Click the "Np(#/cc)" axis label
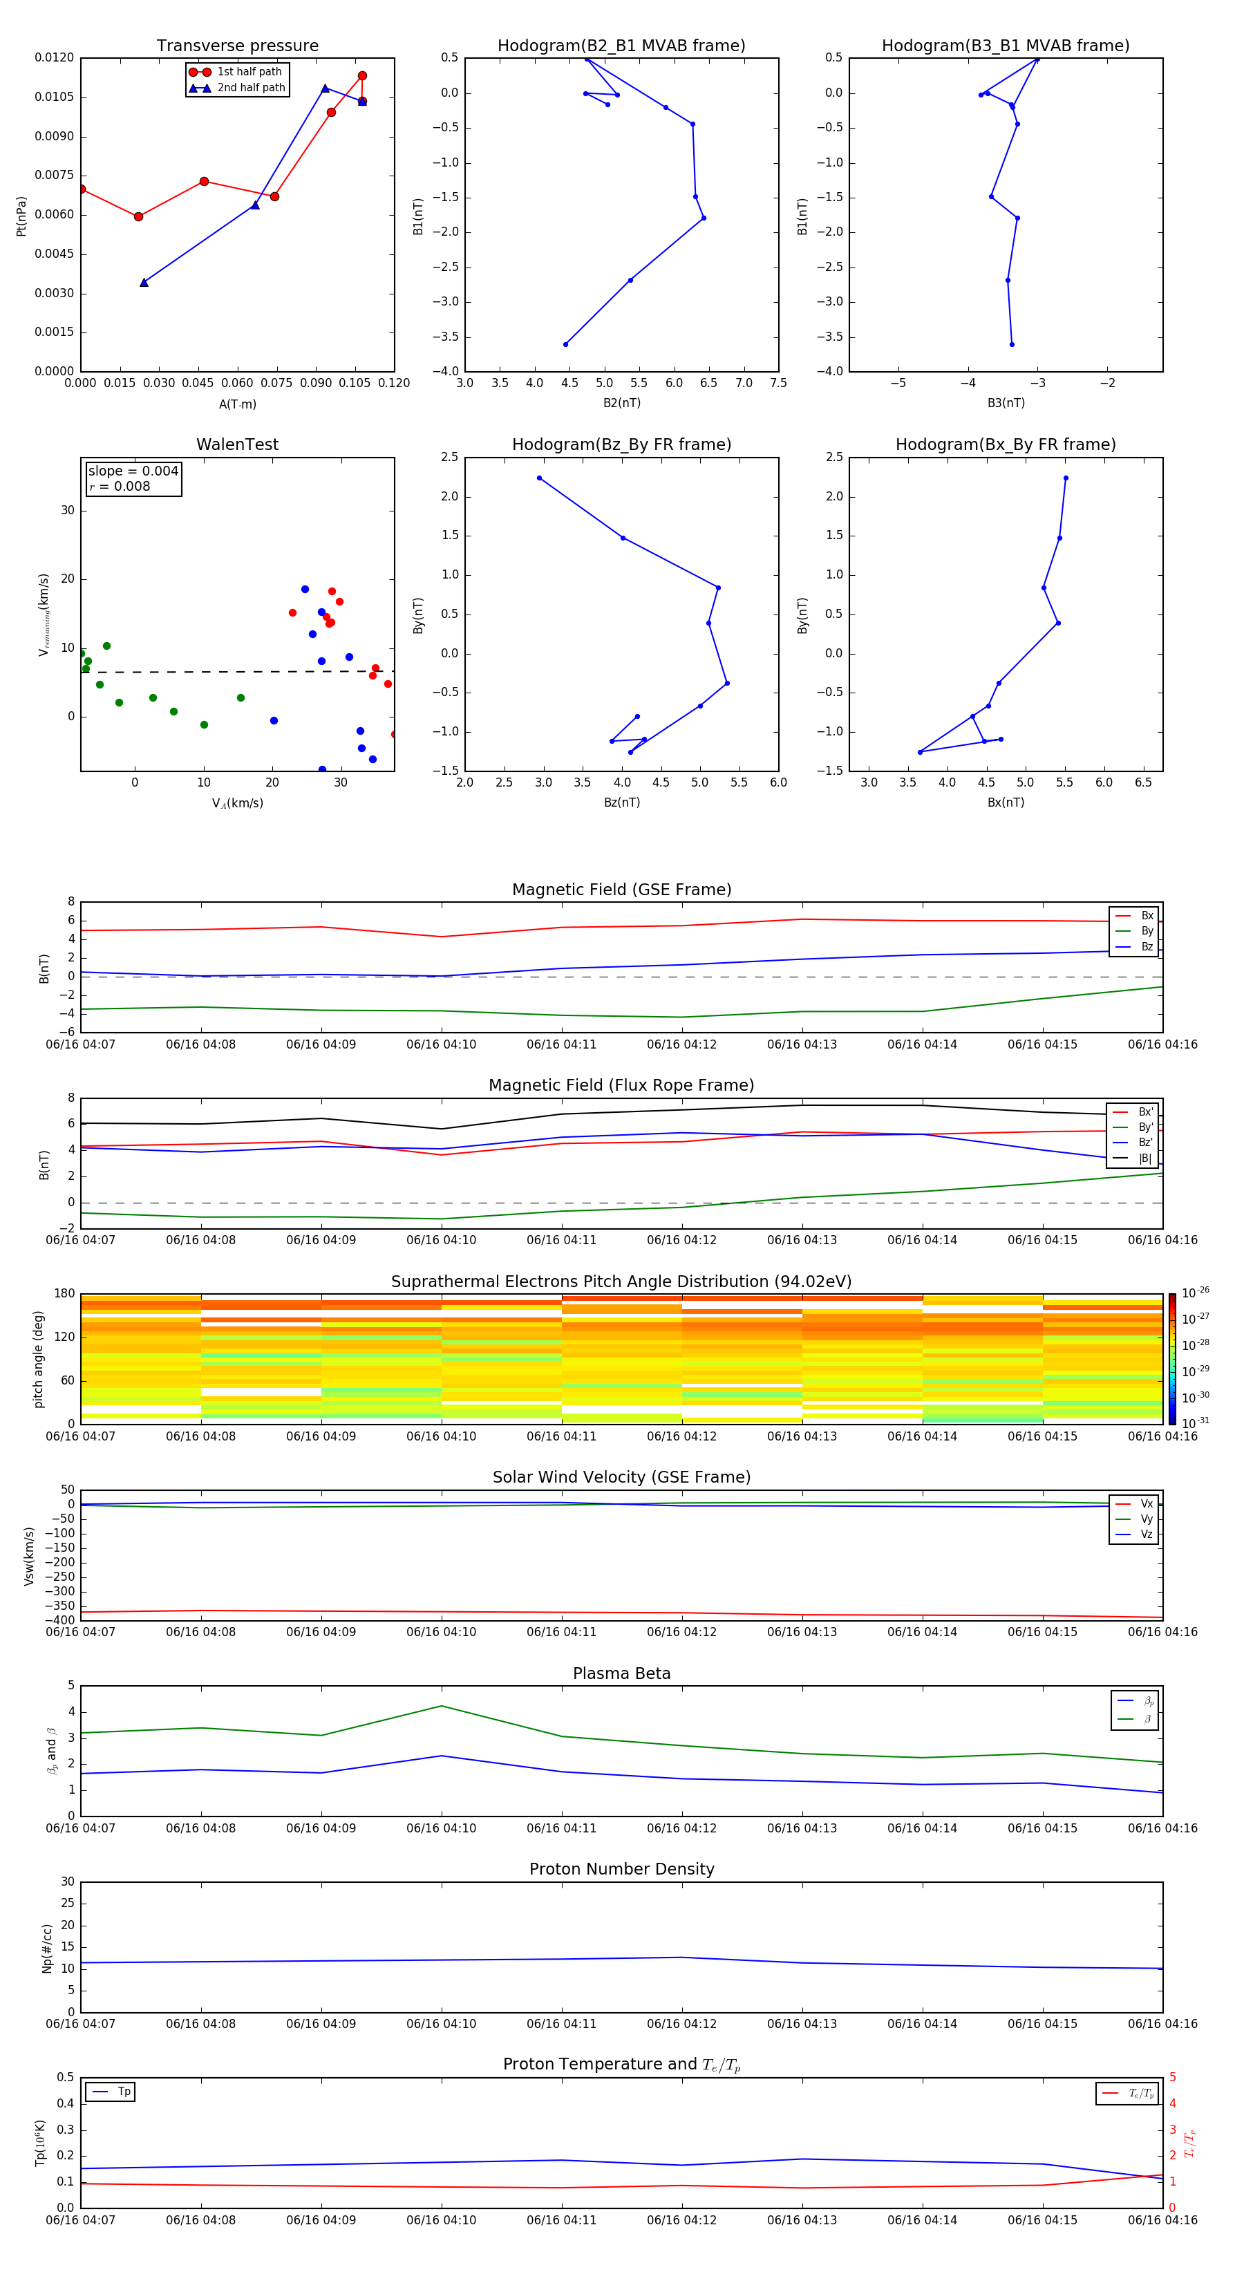 [47, 1947]
